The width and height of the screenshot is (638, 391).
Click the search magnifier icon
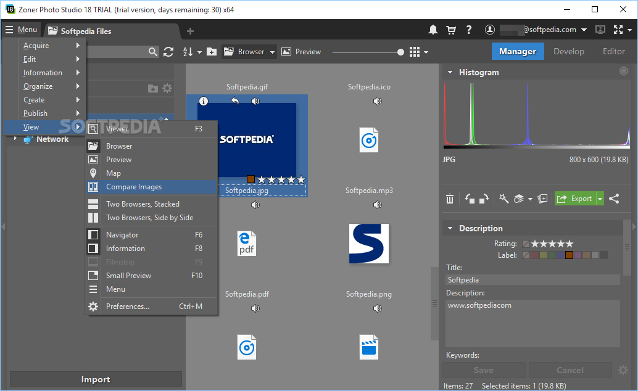152,52
